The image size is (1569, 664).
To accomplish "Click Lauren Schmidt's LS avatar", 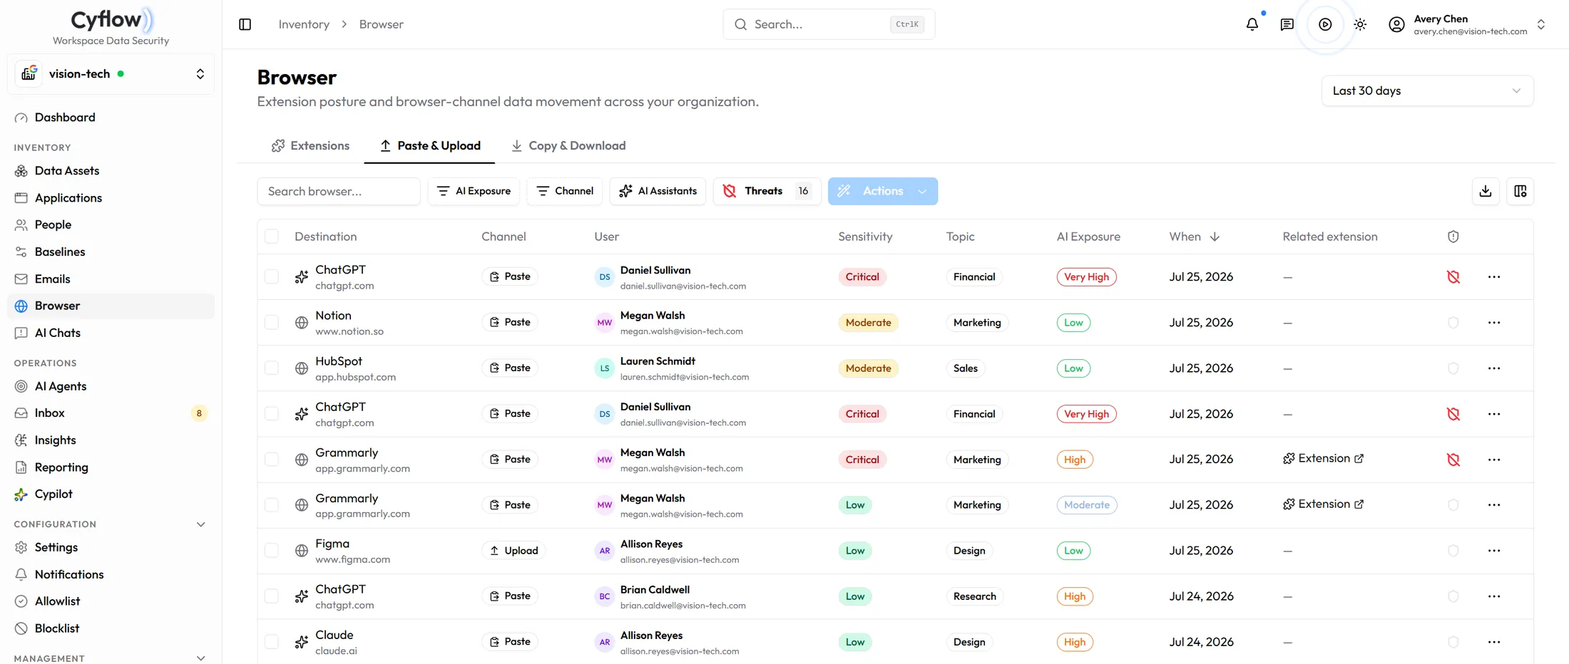I will [604, 368].
